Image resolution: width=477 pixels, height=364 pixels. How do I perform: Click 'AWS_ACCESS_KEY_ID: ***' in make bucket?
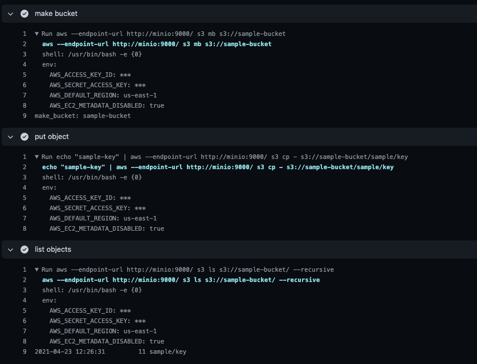pos(90,75)
